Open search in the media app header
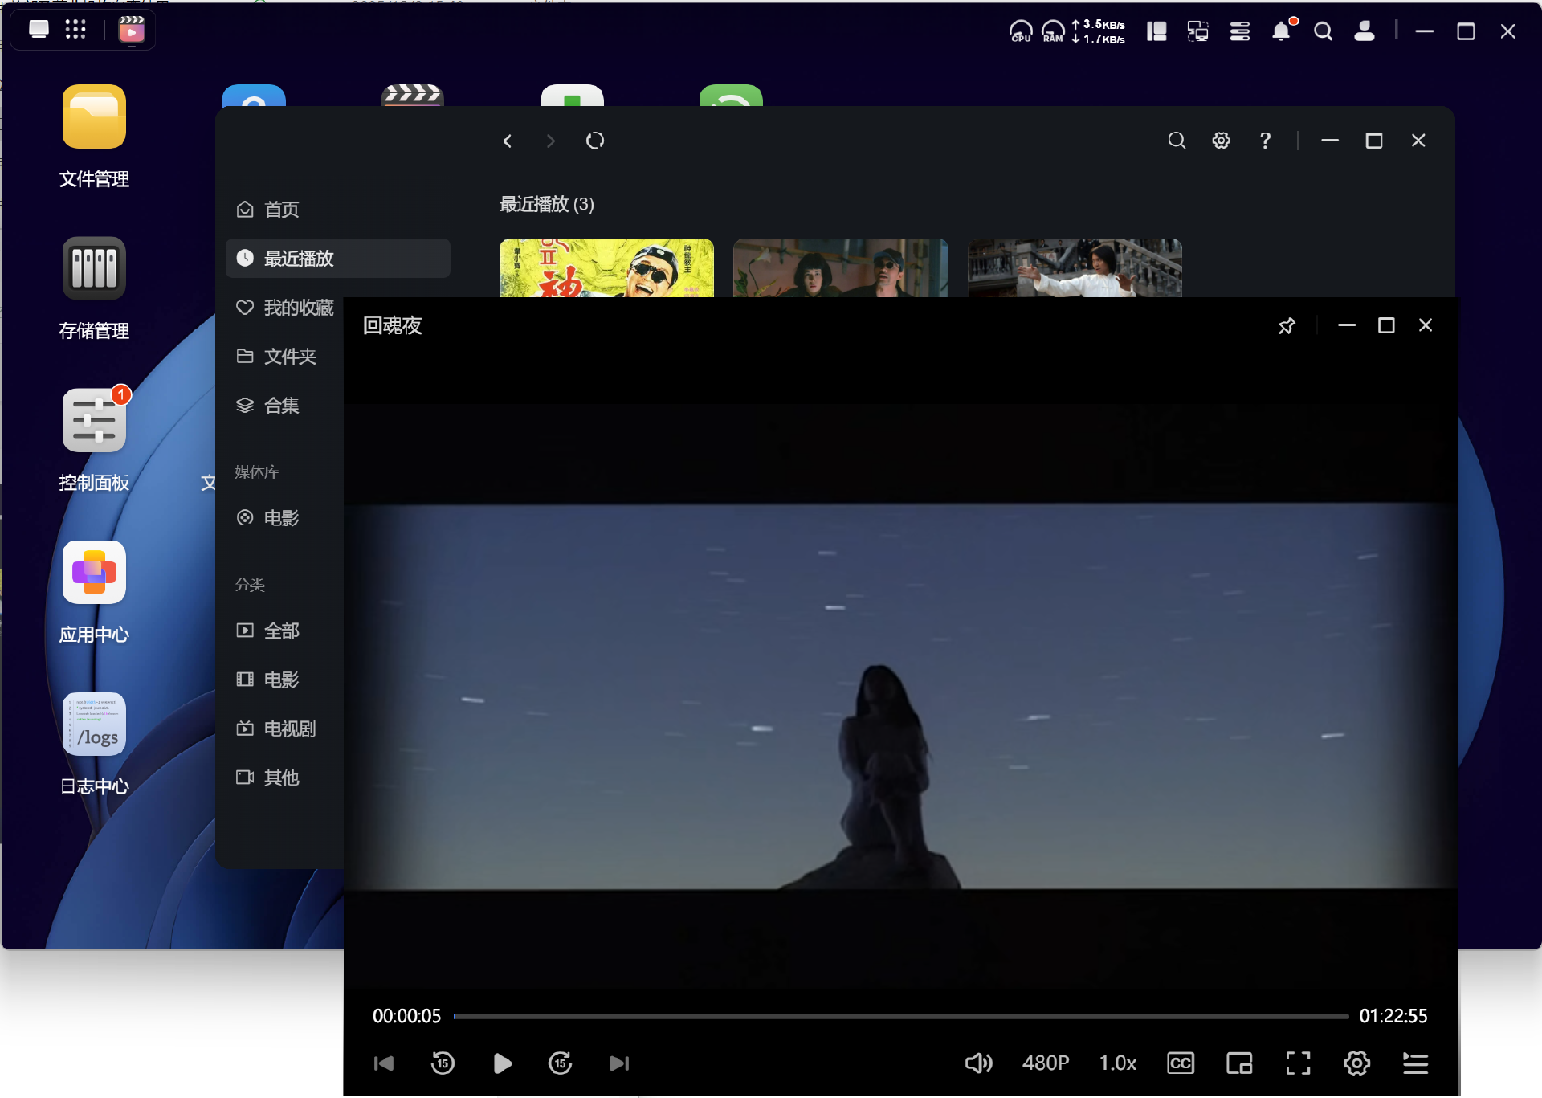 coord(1177,141)
